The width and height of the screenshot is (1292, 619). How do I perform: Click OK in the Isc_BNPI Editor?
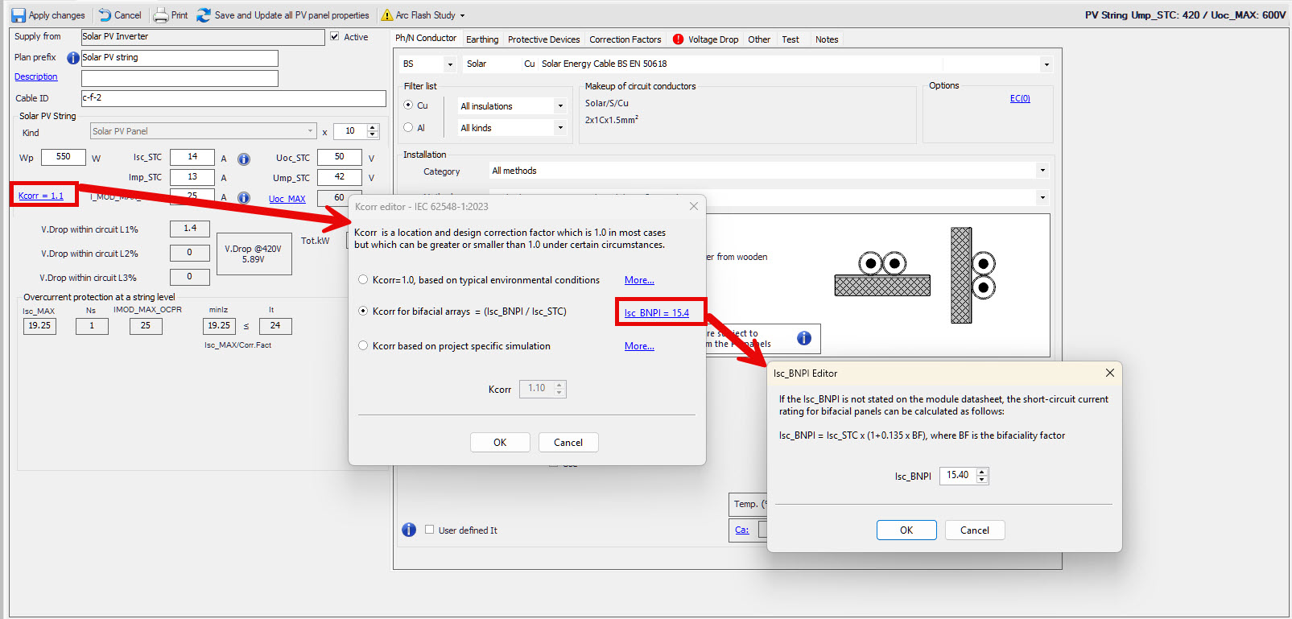coord(906,530)
